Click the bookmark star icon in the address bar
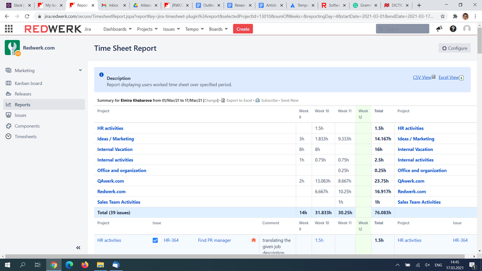The width and height of the screenshot is (482, 271). tap(442, 16)
